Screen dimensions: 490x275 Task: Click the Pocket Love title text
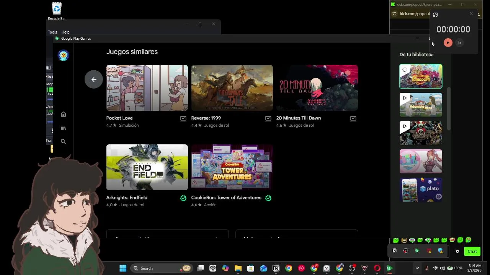click(x=119, y=118)
